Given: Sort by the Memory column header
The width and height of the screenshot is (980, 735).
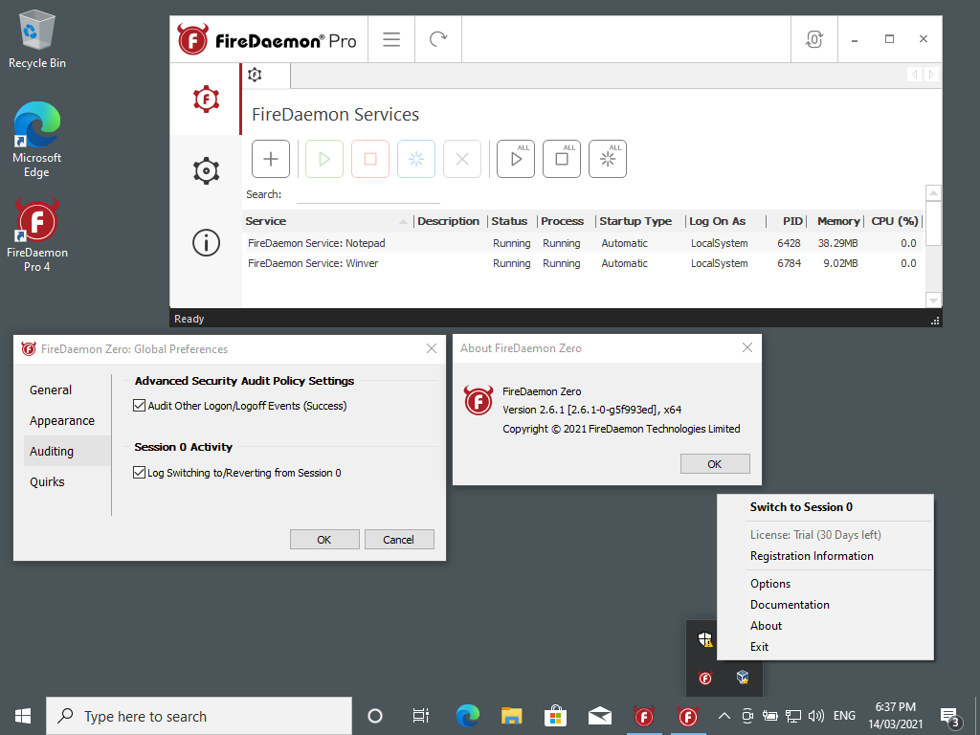Looking at the screenshot, I should pos(837,221).
